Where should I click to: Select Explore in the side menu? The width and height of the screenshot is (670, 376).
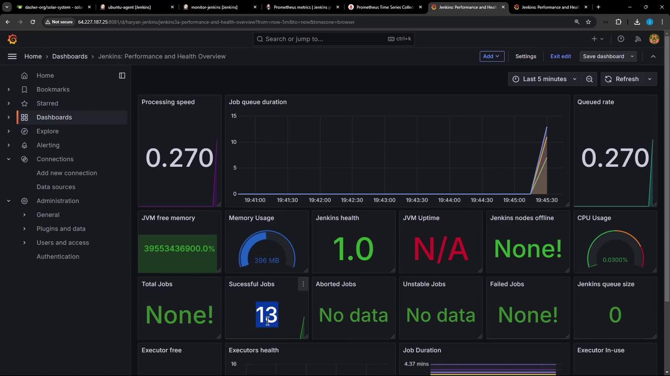(48, 131)
